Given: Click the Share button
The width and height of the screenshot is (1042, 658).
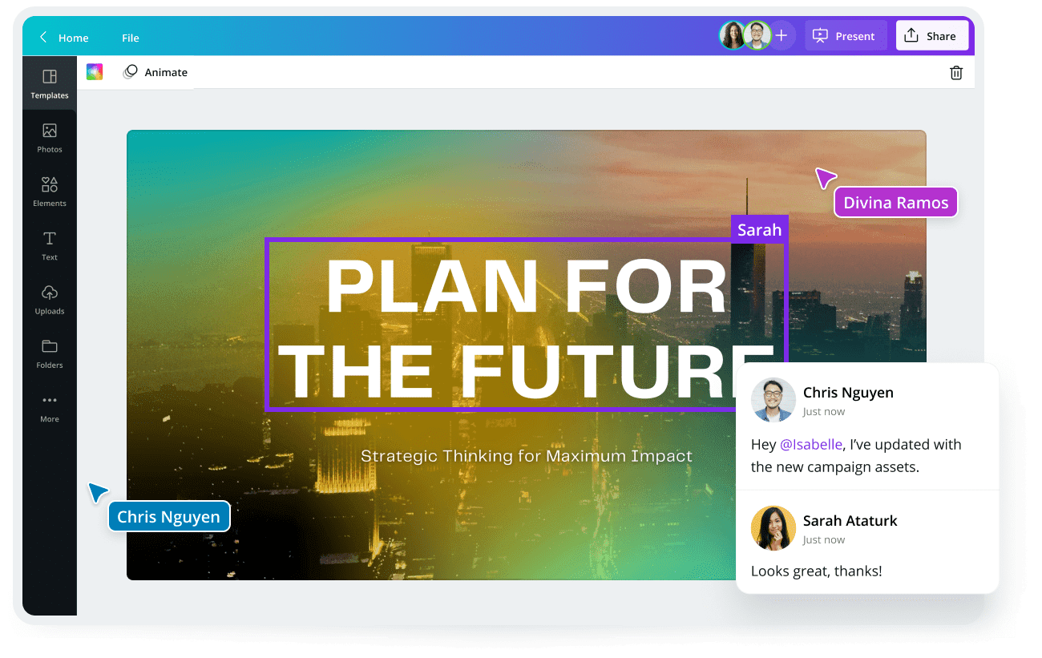Looking at the screenshot, I should 931,35.
